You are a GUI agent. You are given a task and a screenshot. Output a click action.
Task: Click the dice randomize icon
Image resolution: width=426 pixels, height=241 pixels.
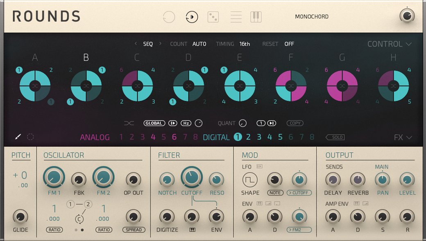(213, 17)
